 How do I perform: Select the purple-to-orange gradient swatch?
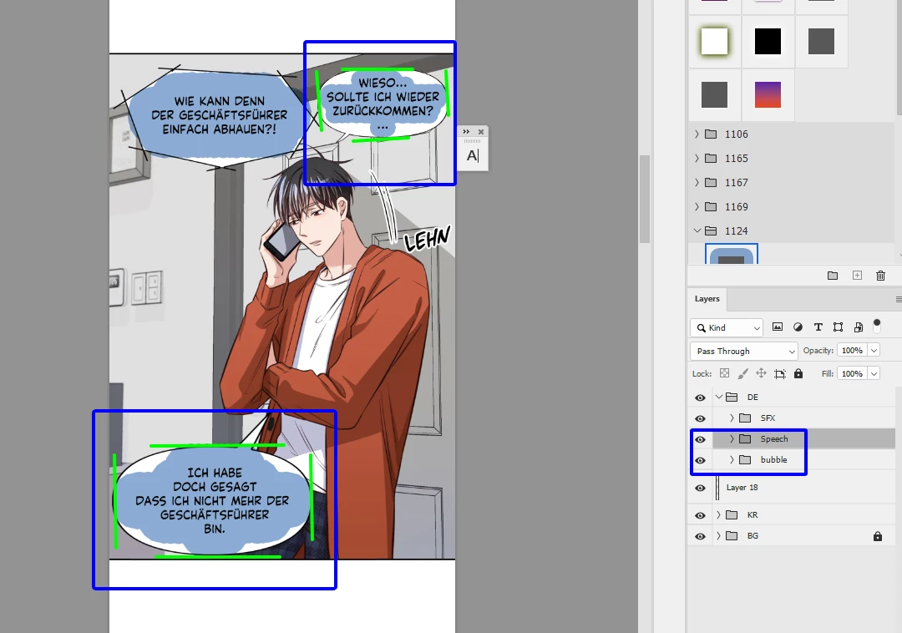[768, 95]
